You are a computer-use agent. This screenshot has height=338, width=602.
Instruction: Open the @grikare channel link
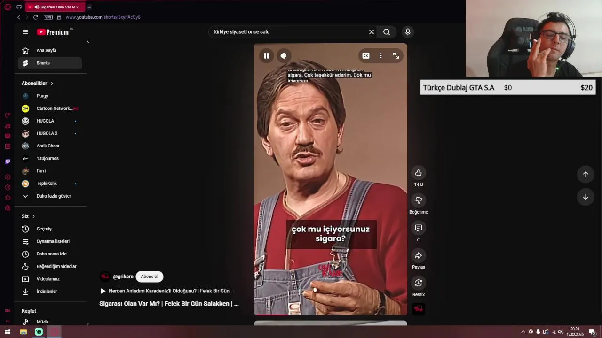[x=123, y=277]
